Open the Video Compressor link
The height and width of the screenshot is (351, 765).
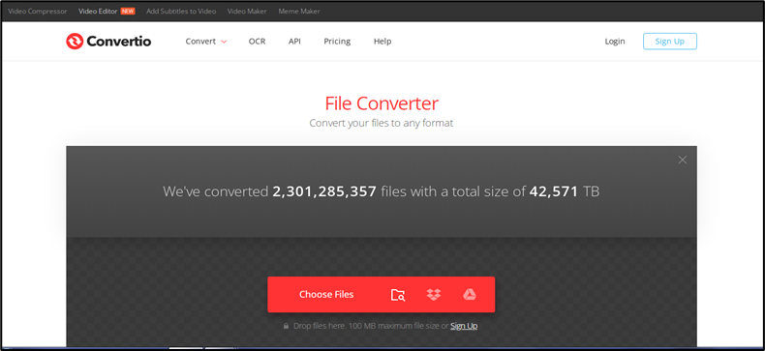point(38,11)
